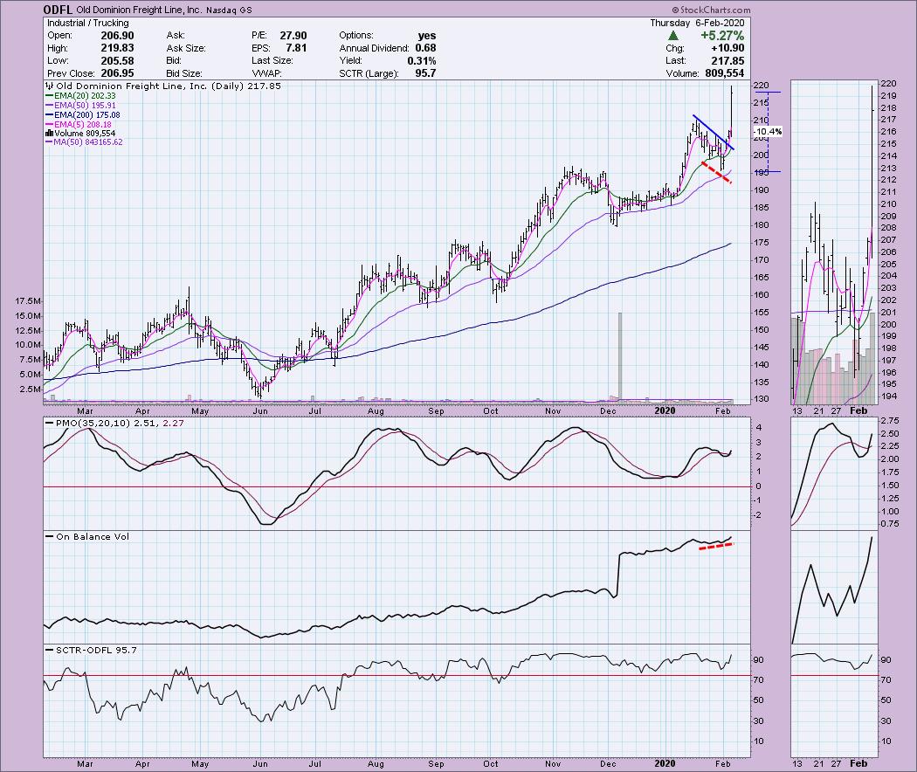
Task: Click the volume bars icon in the legend
Action: [49, 134]
